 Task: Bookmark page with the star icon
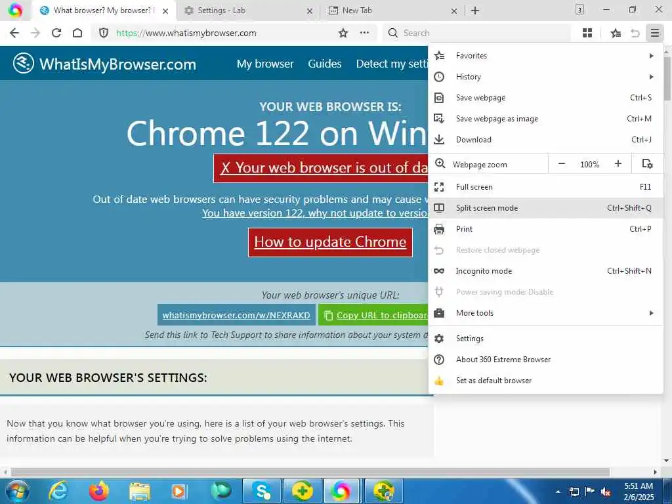[x=343, y=33]
